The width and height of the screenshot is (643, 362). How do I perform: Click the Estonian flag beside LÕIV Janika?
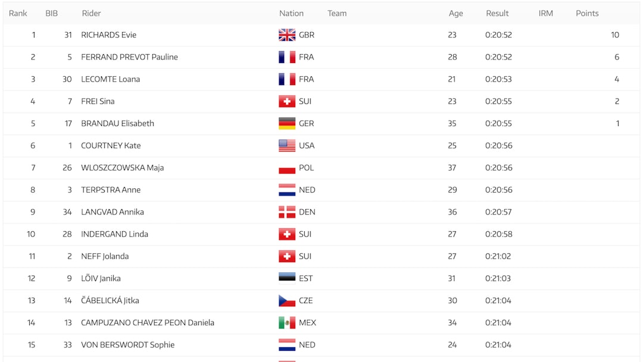287,278
